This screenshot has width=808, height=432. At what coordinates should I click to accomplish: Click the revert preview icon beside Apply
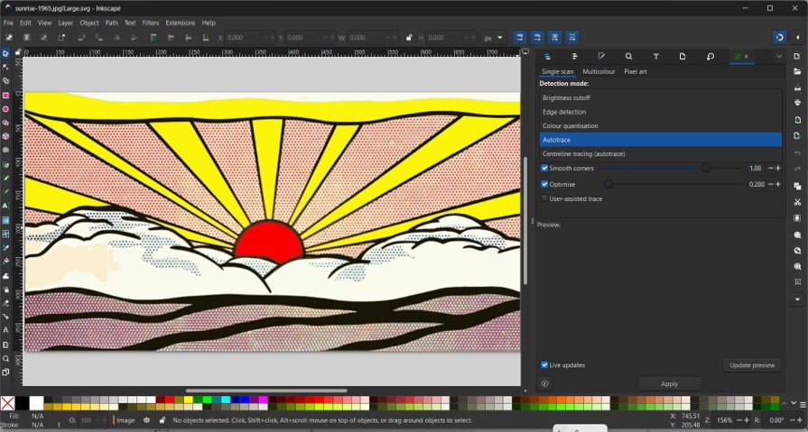pos(544,383)
